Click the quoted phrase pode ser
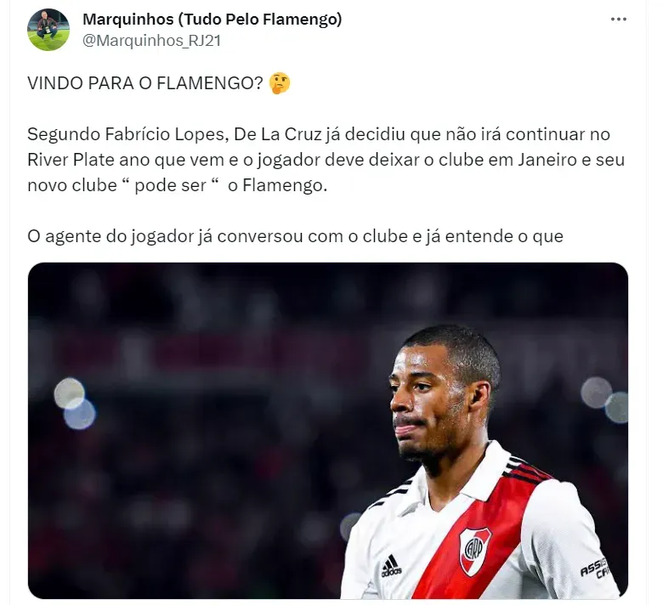663x605 pixels. pos(170,185)
